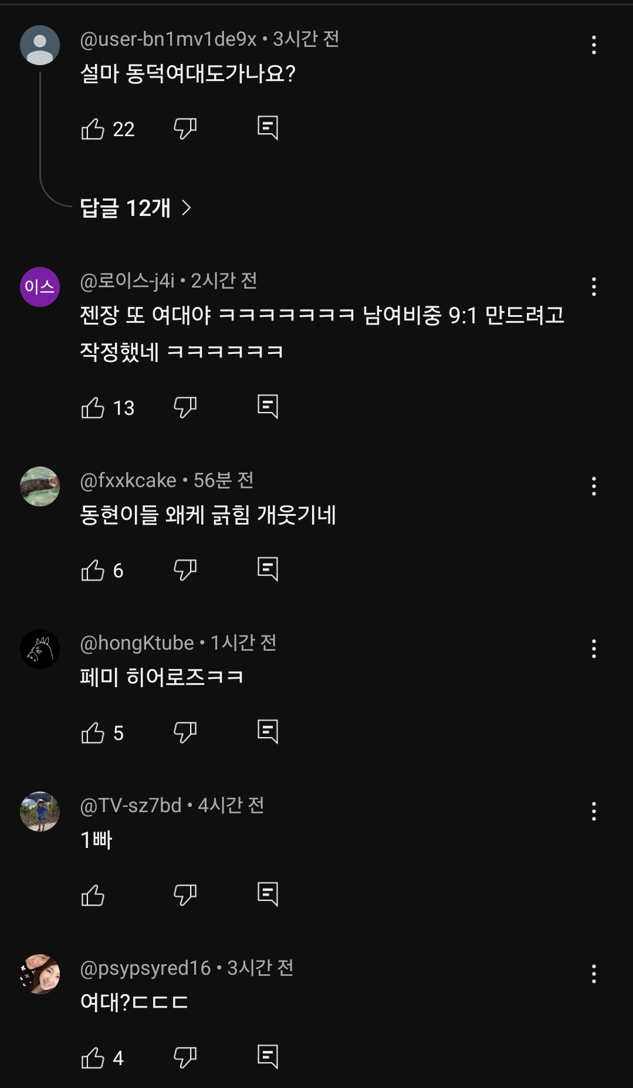Reply to the @user-bn1mv1de9x comment

(x=268, y=128)
